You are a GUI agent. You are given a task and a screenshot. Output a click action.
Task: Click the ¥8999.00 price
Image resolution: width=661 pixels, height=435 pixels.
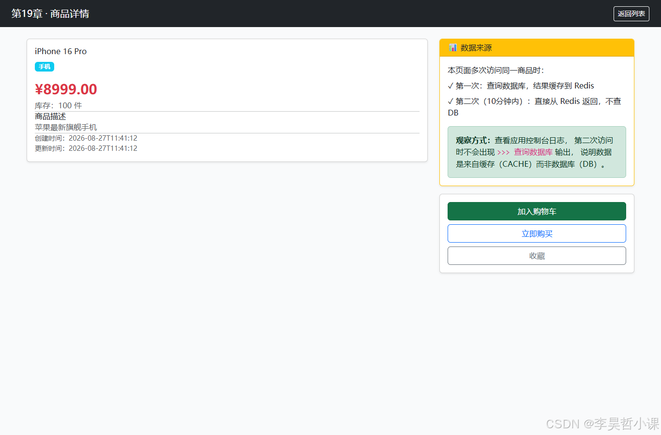coord(66,89)
